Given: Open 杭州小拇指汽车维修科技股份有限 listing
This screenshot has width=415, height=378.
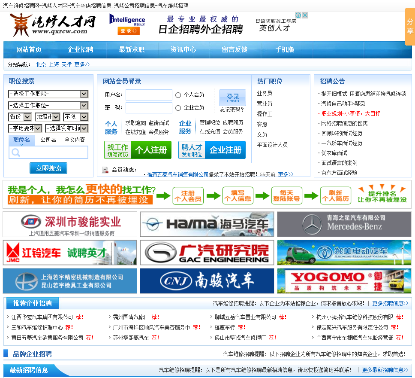Looking at the screenshot, I should point(355,317).
